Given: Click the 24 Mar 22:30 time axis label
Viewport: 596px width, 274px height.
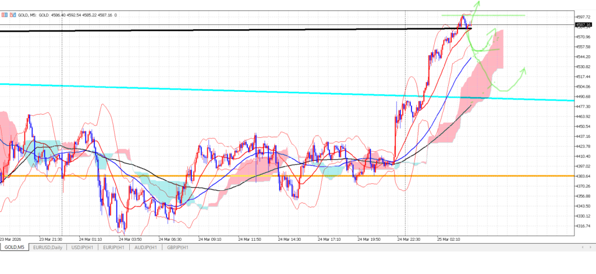Looking at the screenshot, I should click(409, 239).
